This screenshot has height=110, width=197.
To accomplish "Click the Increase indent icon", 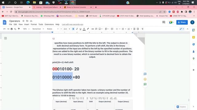I will click(138, 29).
